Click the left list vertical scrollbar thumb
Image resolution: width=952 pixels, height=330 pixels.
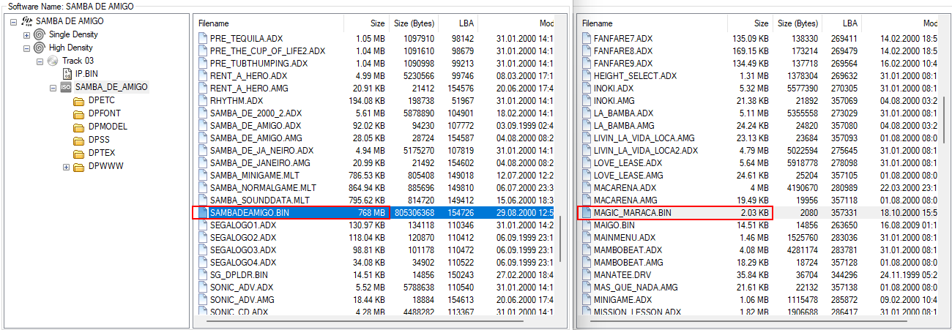(560, 238)
